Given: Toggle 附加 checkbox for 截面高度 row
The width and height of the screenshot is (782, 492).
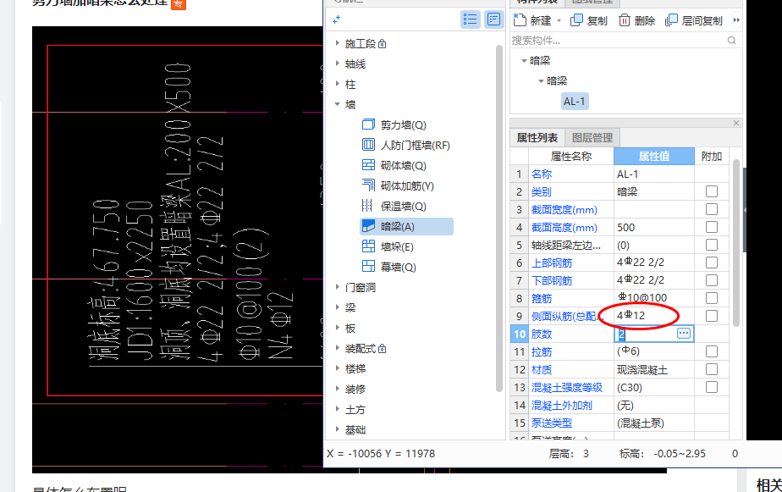Looking at the screenshot, I should tap(712, 227).
